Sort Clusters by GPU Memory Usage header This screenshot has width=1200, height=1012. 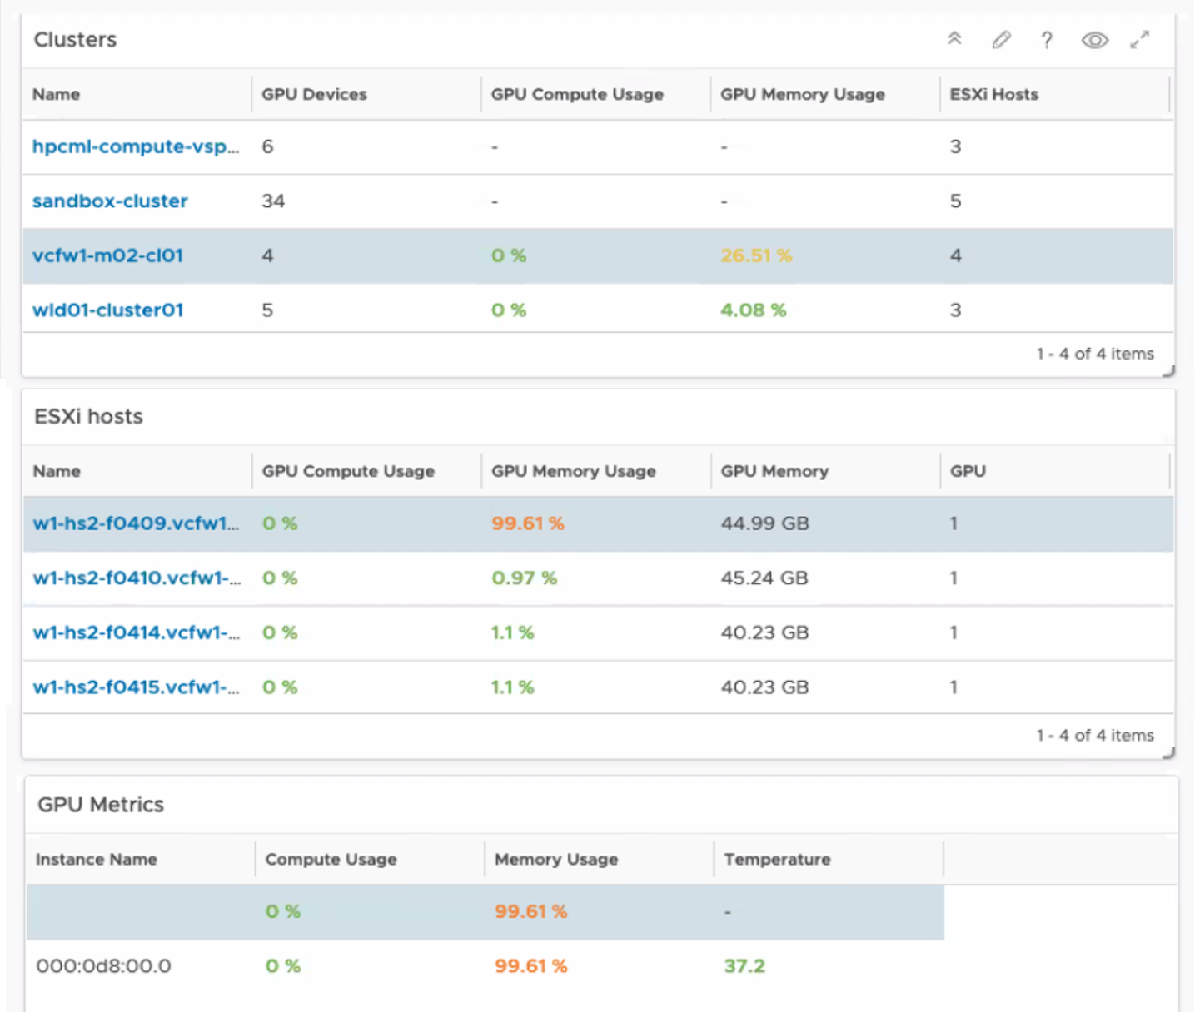[x=802, y=94]
